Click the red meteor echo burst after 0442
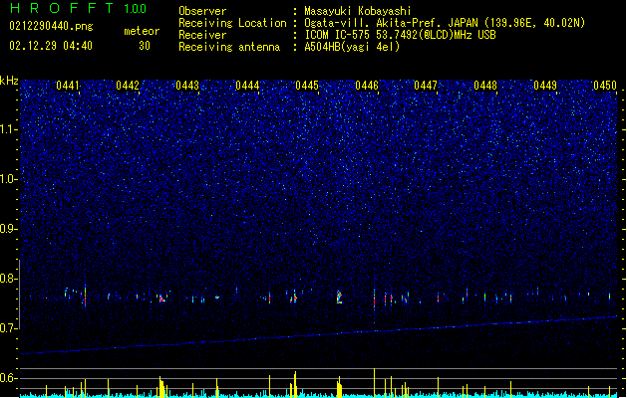The height and width of the screenshot is (398, 627). (161, 298)
